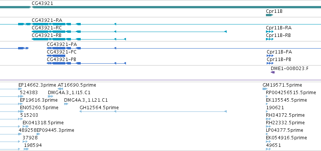Select the 49651 feature label
This screenshot has height=151, width=321.
point(273,145)
